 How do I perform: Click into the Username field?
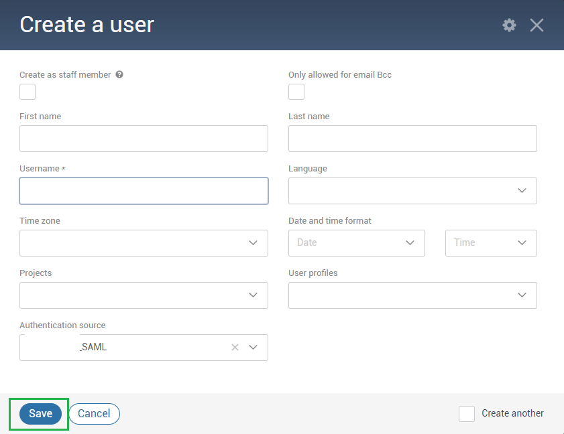[x=144, y=190]
